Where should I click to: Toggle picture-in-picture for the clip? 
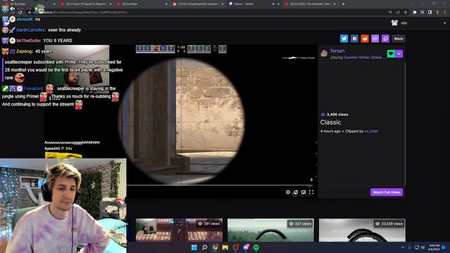[303, 192]
